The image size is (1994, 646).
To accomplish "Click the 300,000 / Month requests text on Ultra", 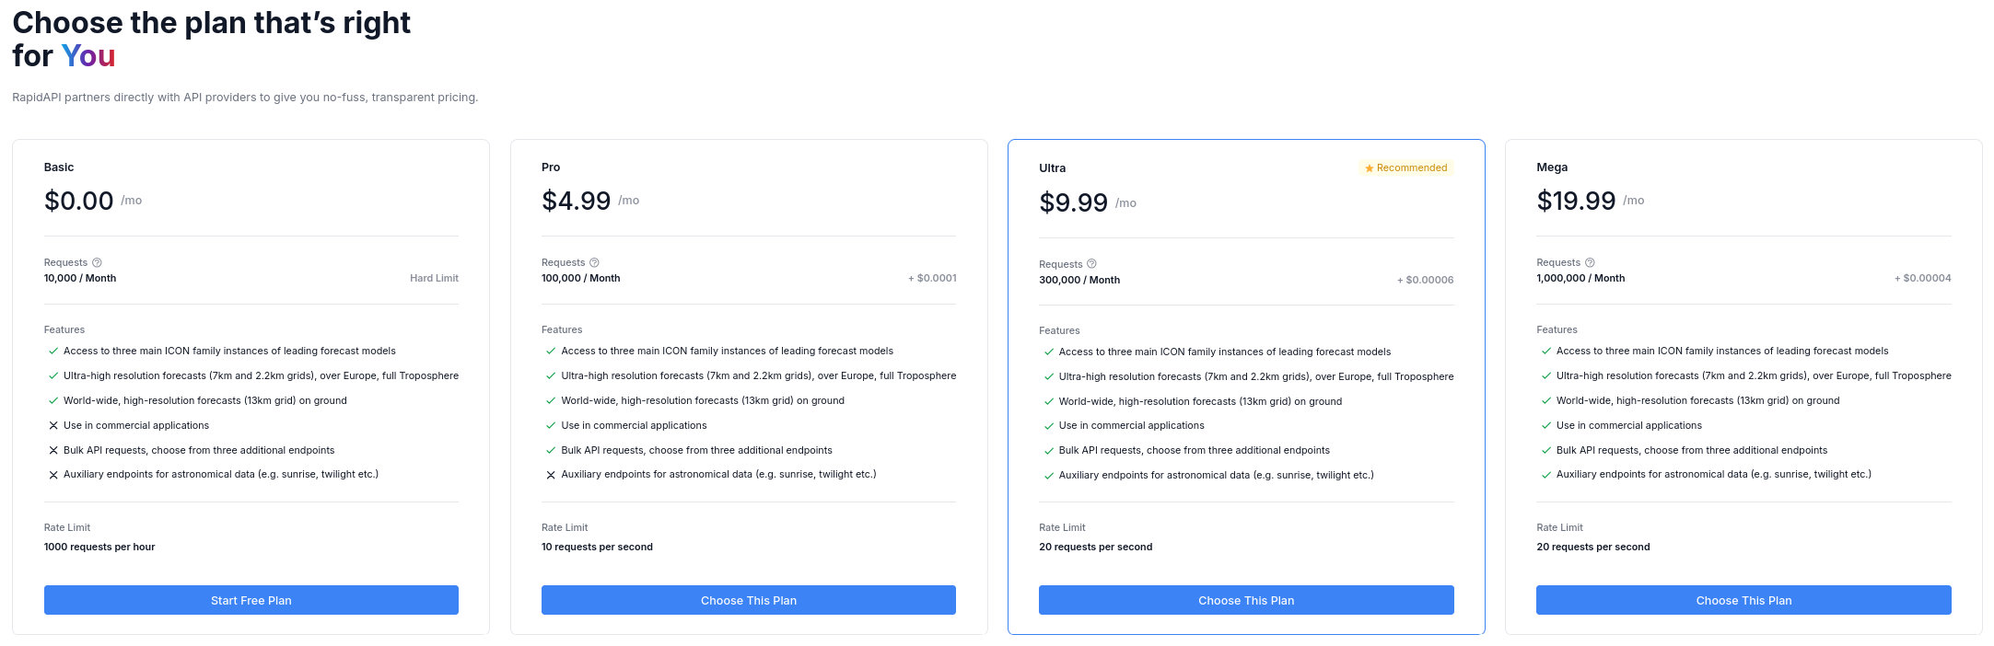I will (1079, 280).
